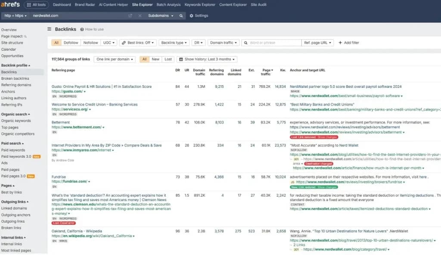Open Organic keywords in the sidebar
The image size is (441, 255).
[x=16, y=121]
